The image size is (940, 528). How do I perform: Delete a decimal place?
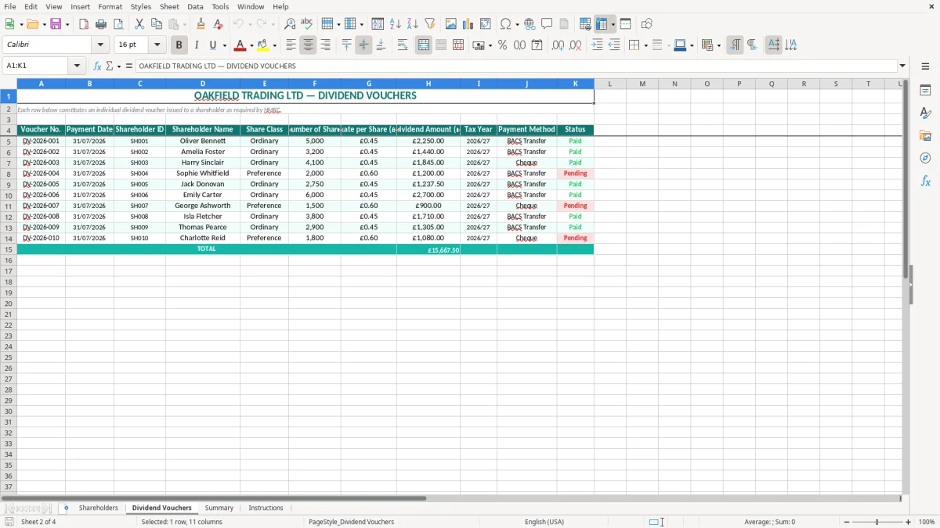(575, 45)
